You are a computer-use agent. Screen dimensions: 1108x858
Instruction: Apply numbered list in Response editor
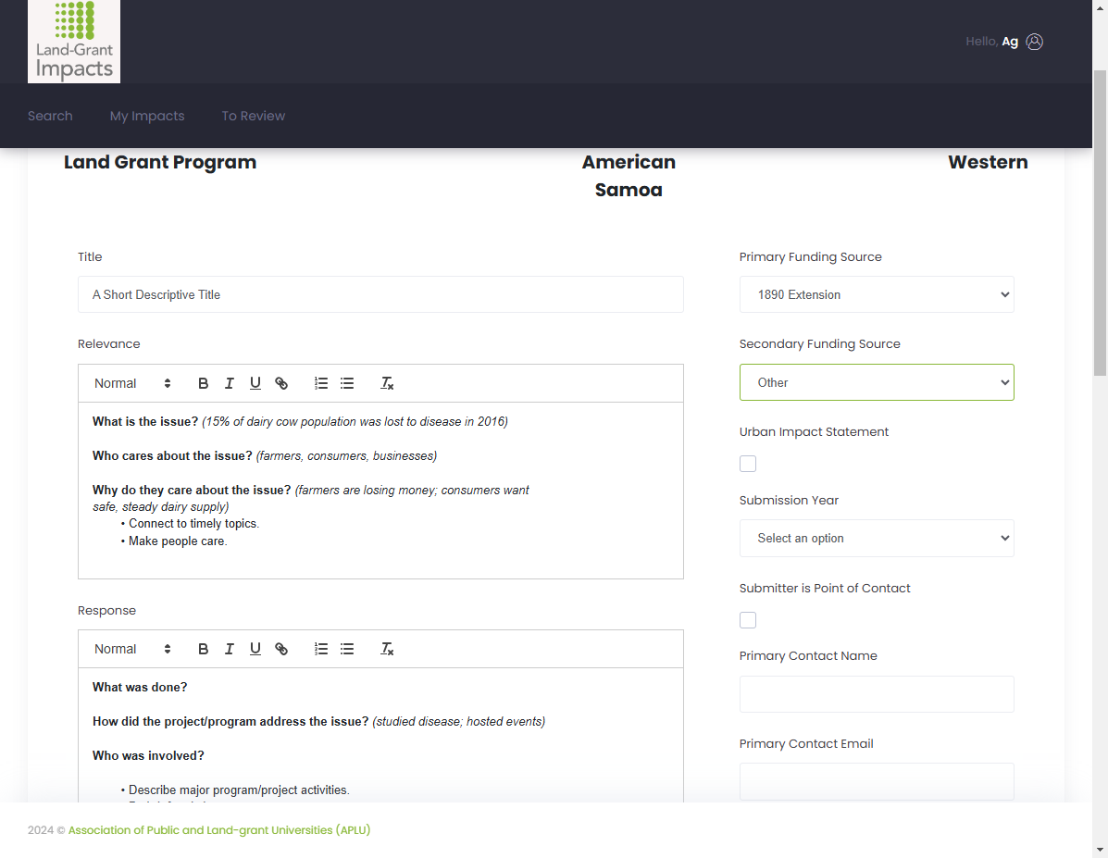click(321, 649)
